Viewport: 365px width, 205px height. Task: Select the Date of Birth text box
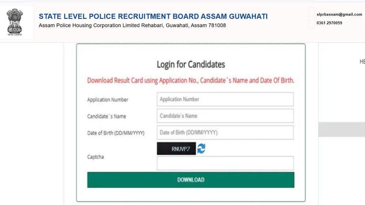point(225,133)
